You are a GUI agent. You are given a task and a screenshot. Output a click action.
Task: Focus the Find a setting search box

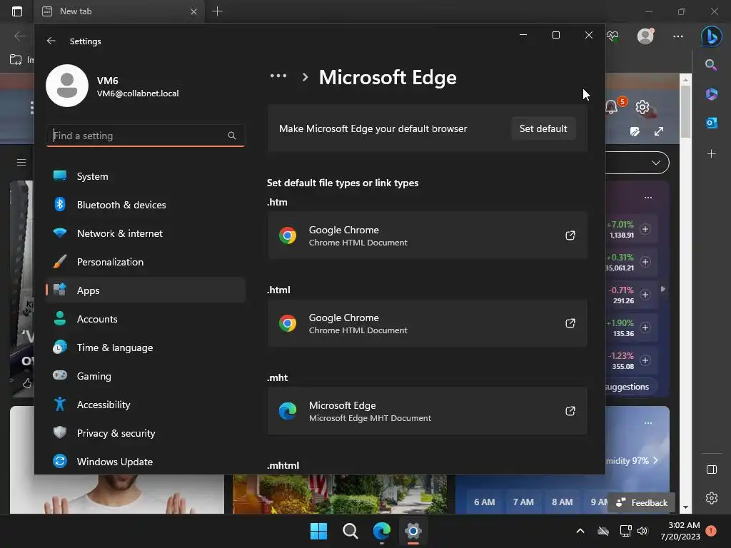click(146, 136)
